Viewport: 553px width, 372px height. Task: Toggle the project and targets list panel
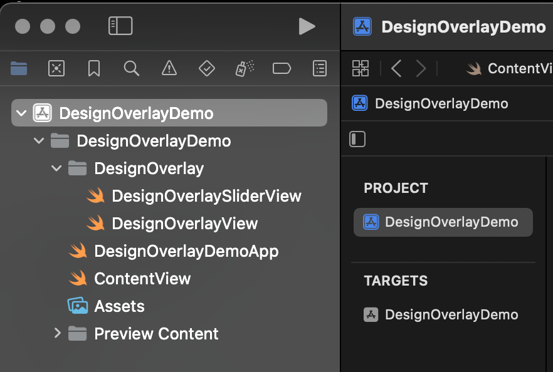[x=357, y=139]
